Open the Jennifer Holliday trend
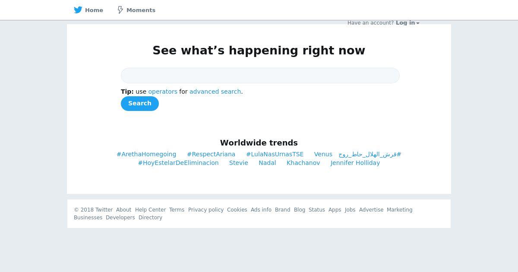The image size is (518, 272). click(x=355, y=163)
